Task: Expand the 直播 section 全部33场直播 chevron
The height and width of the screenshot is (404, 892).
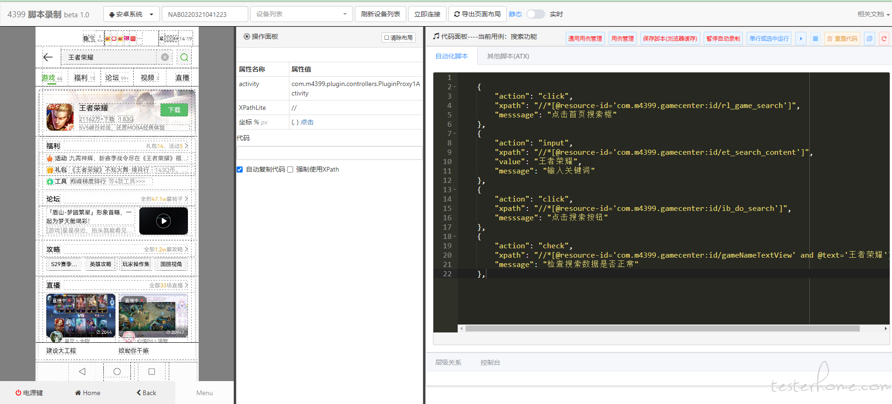Action: click(187, 285)
